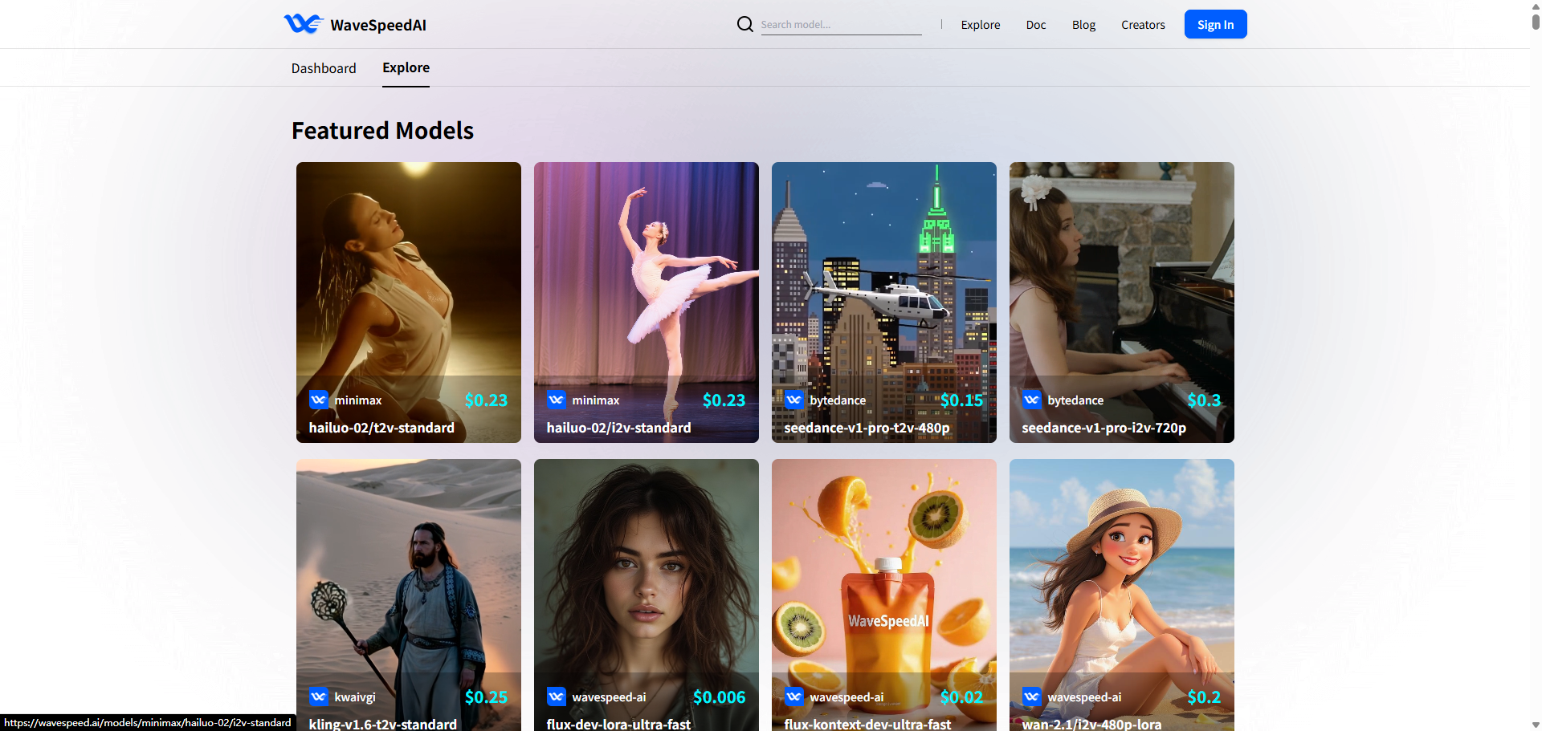The width and height of the screenshot is (1542, 731).
Task: Switch to the Dashboard tab
Action: pos(324,68)
